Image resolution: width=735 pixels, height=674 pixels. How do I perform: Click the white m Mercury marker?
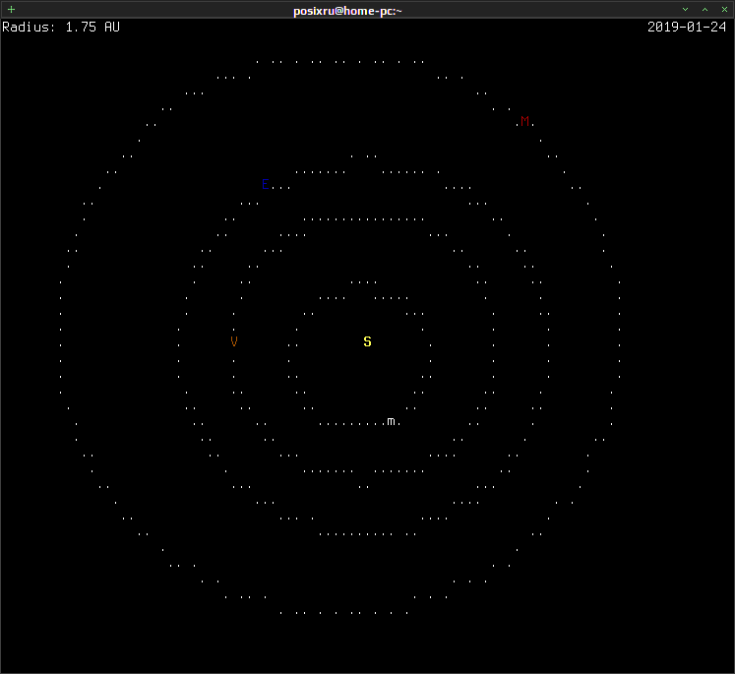pyautogui.click(x=391, y=421)
